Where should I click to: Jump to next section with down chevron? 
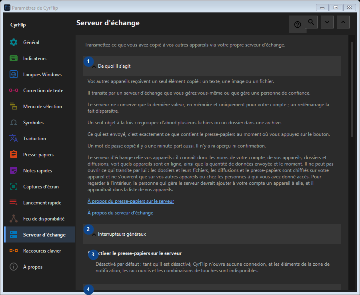coord(327,22)
